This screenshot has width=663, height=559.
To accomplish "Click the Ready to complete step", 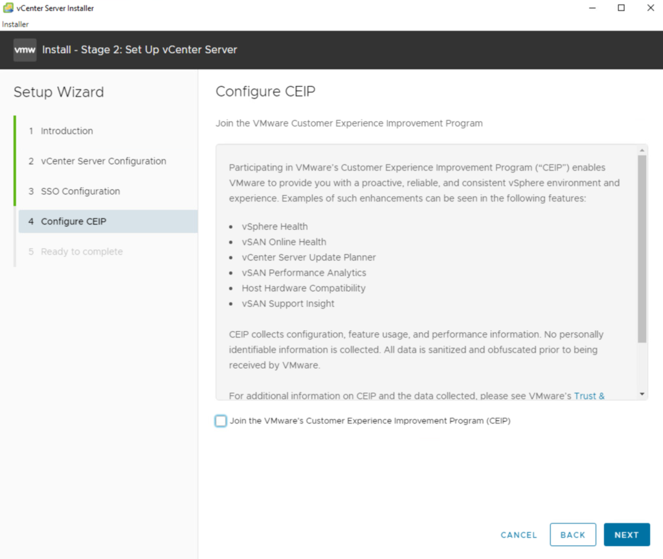I will click(x=82, y=252).
